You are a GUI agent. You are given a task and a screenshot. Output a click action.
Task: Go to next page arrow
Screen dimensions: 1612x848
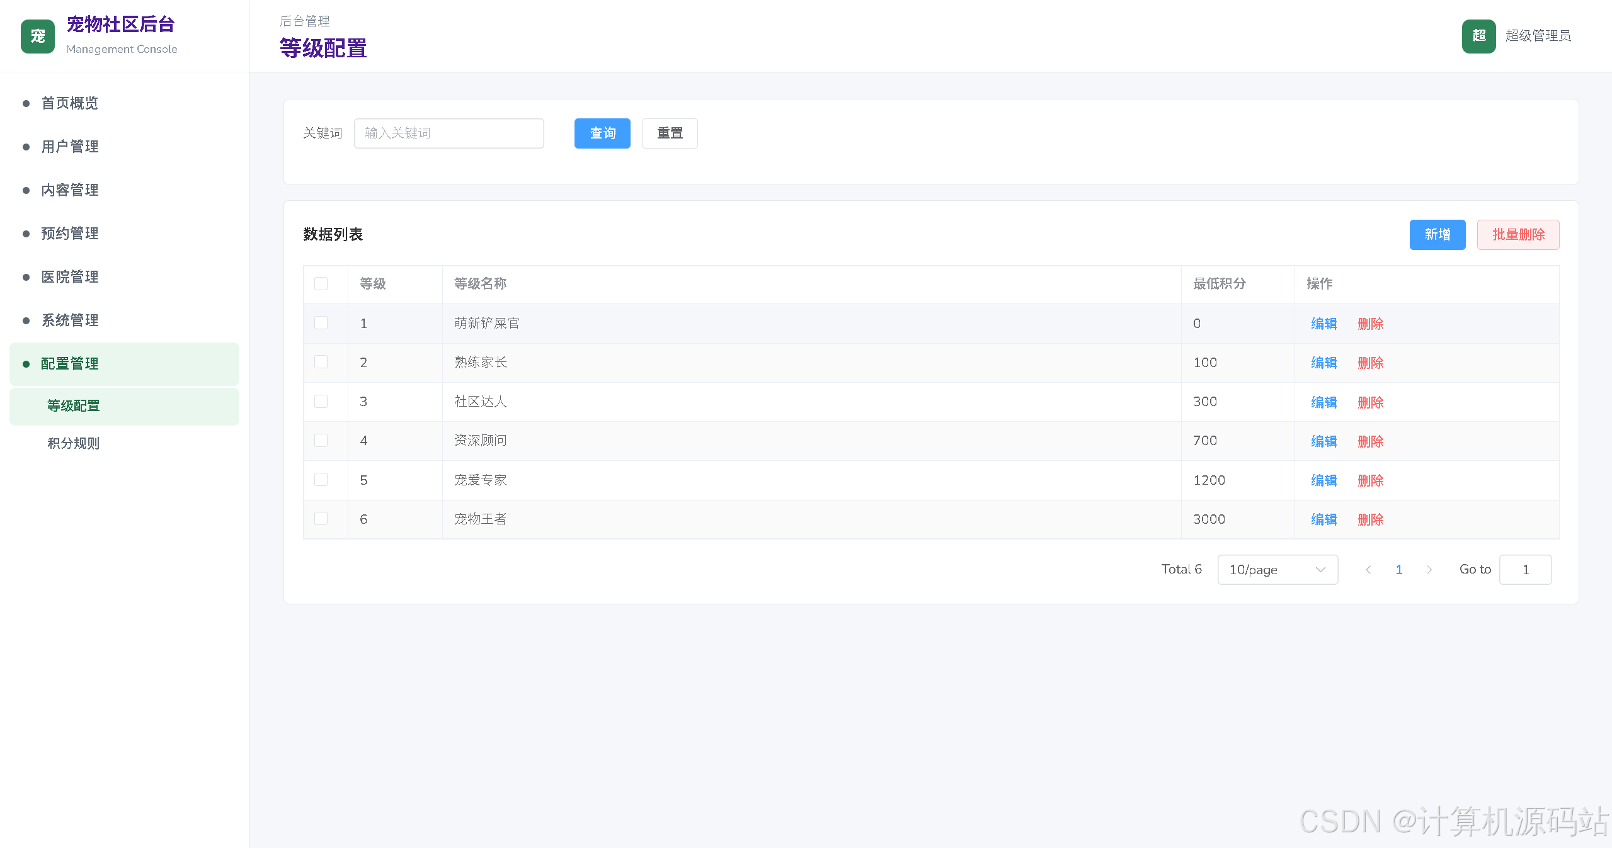coord(1429,570)
